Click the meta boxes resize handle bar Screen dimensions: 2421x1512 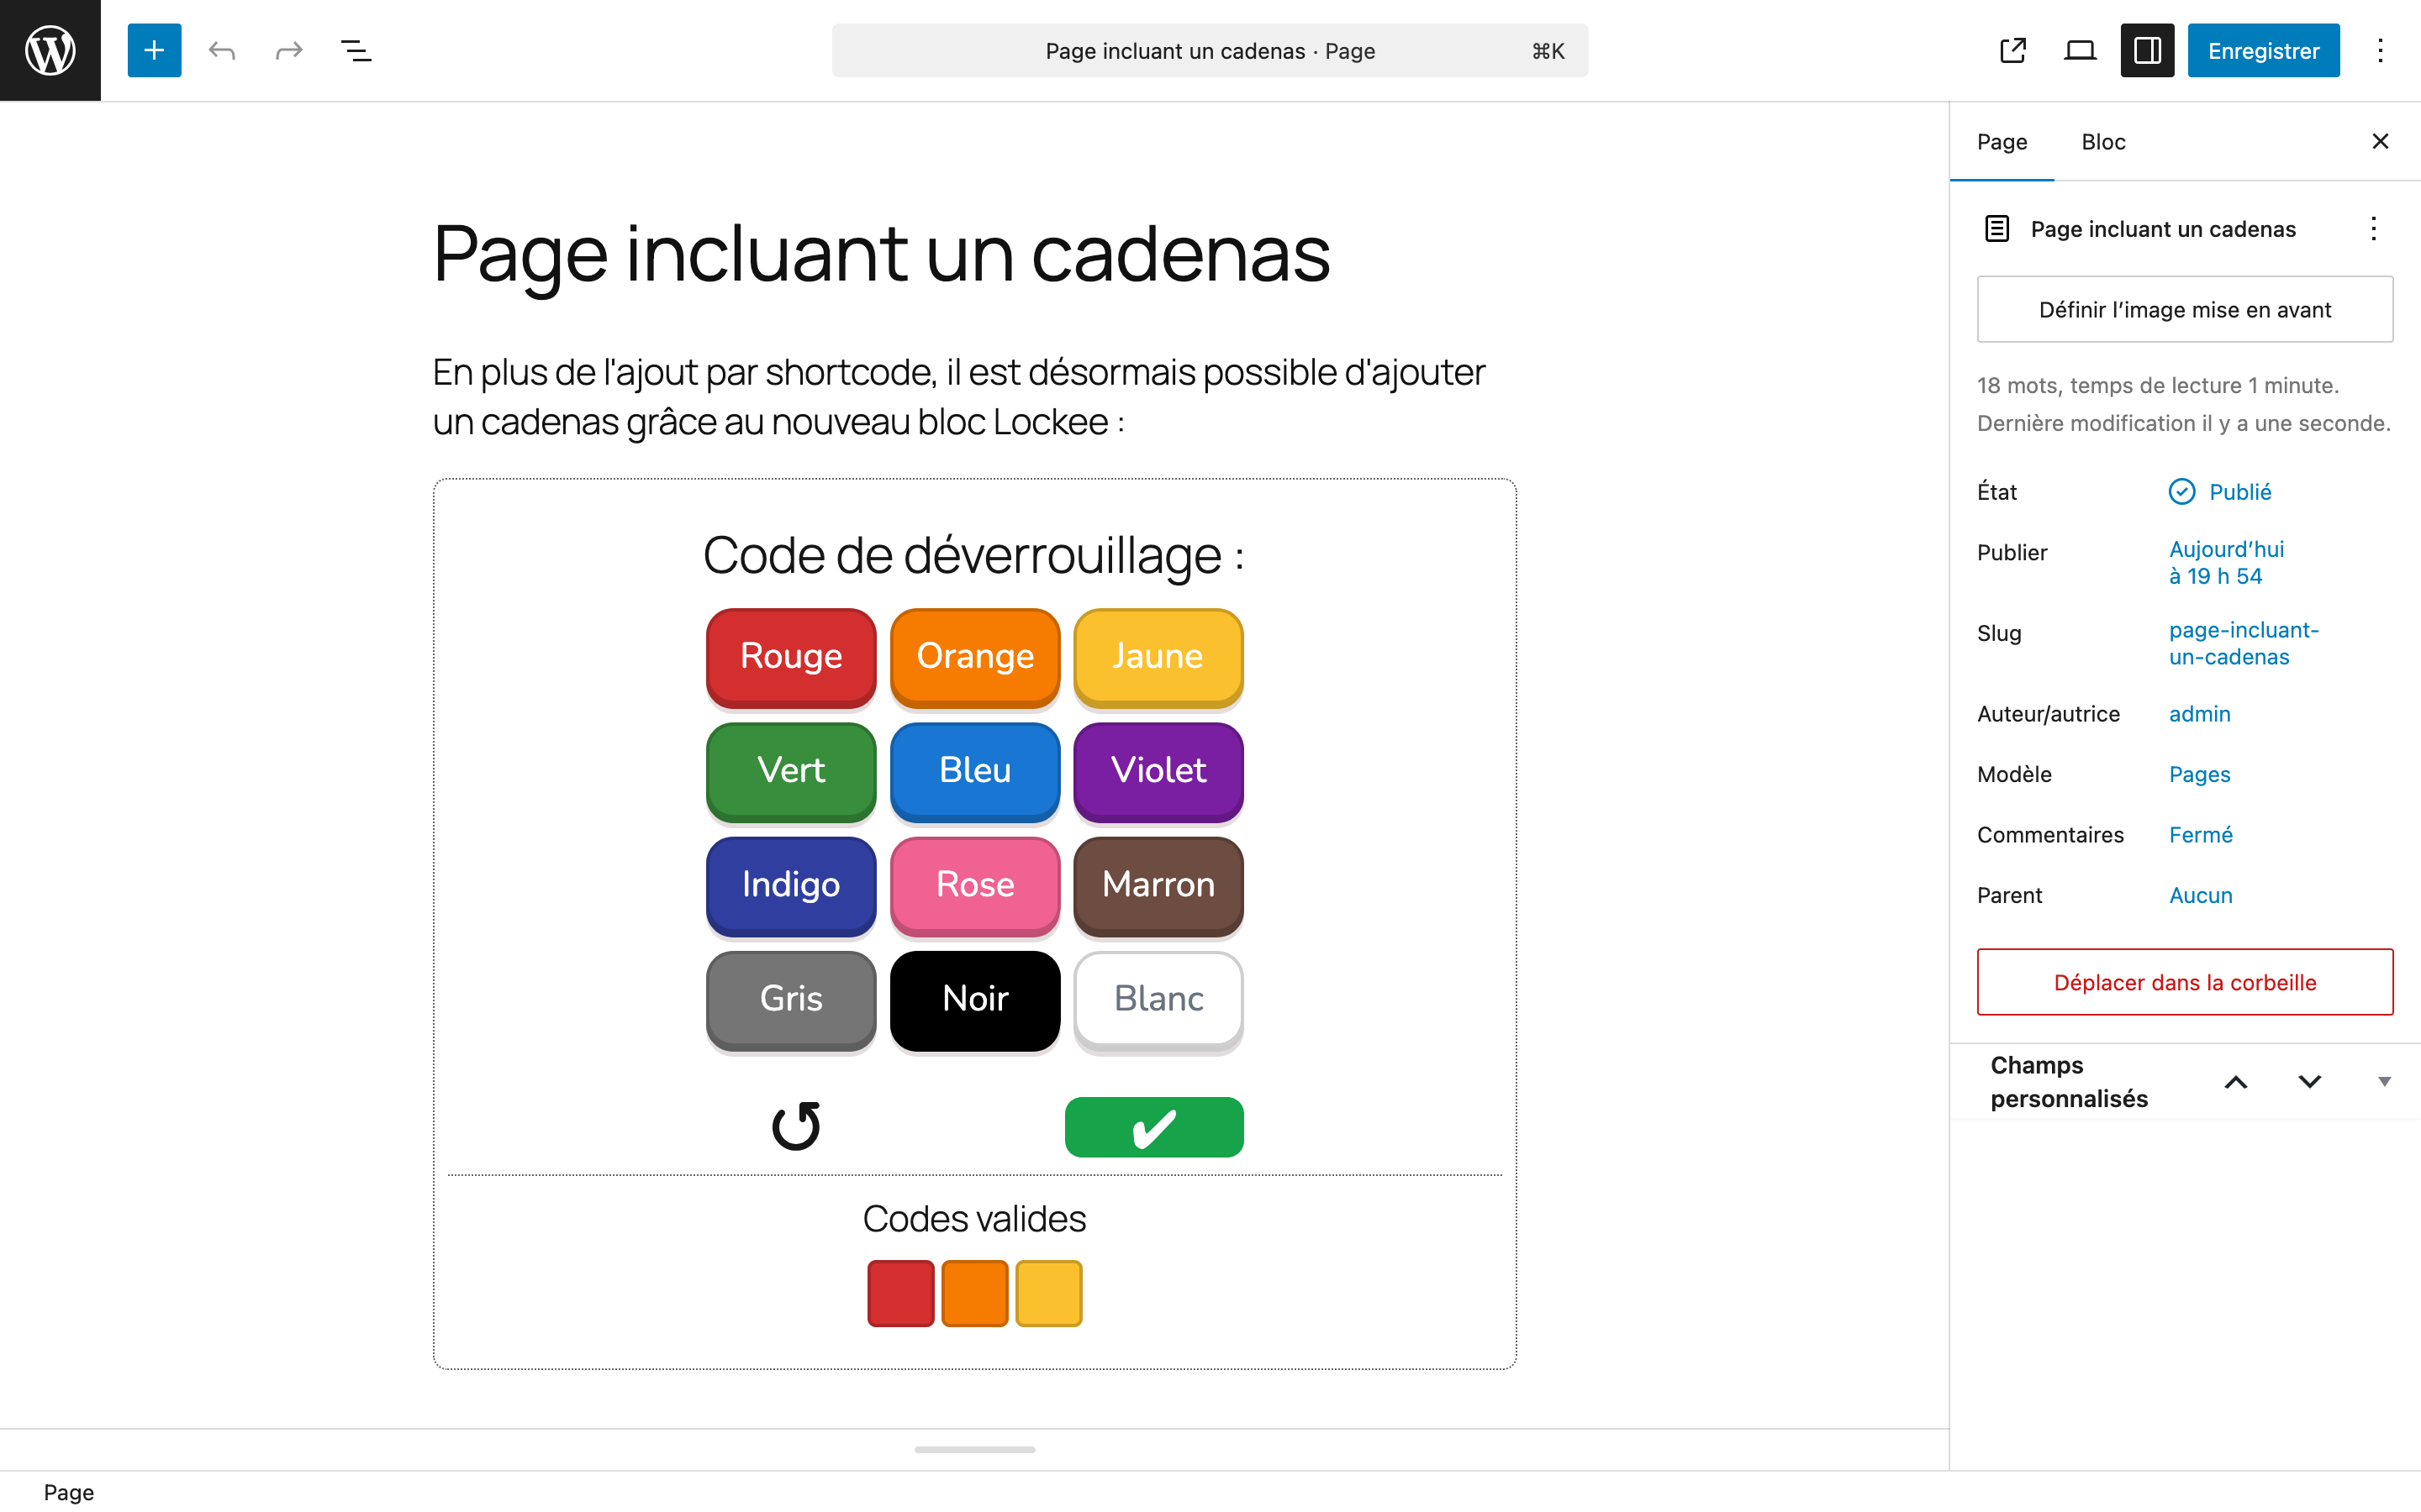974,1449
